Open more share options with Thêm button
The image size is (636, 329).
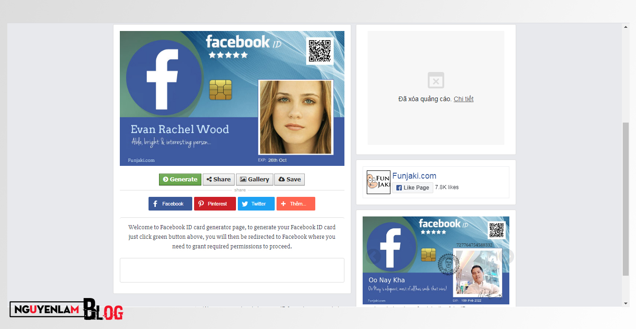pyautogui.click(x=296, y=204)
